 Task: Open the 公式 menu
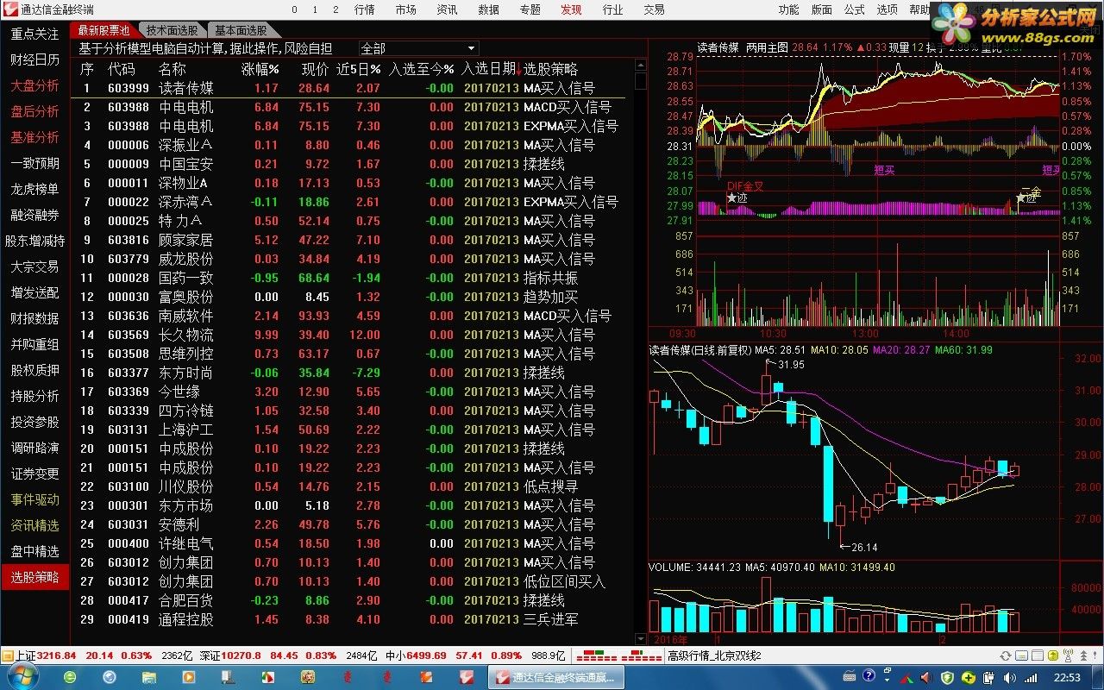tap(854, 9)
